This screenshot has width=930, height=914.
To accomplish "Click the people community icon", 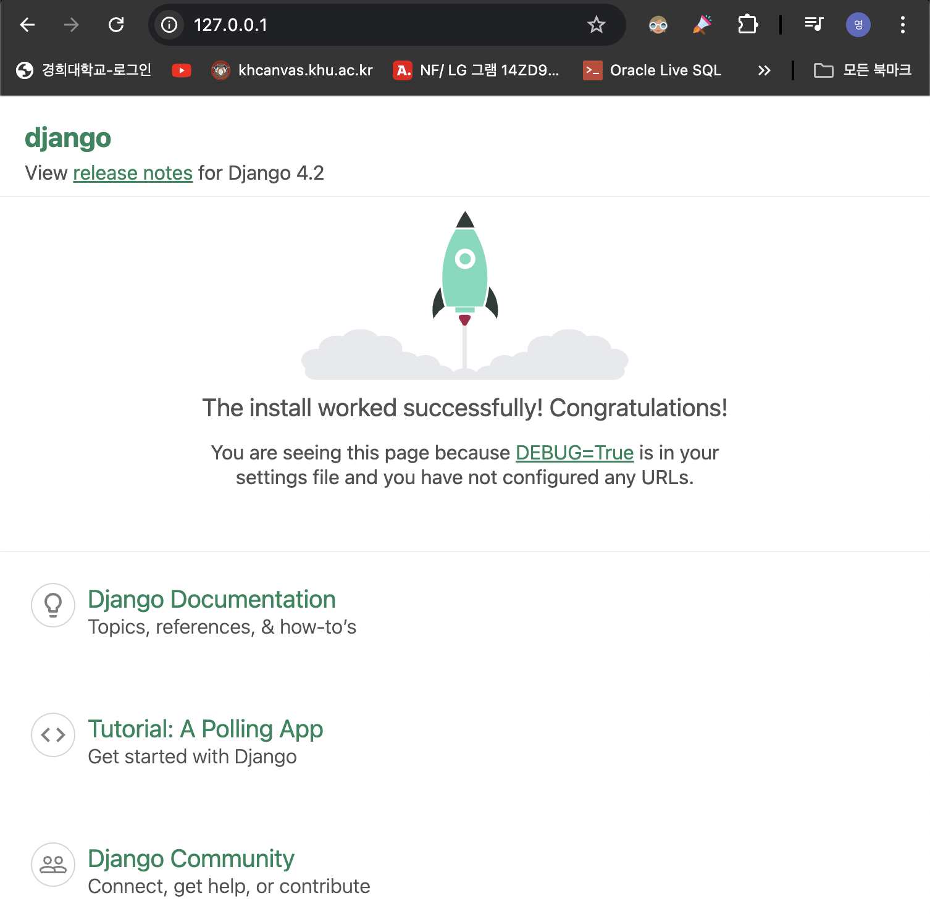I will point(53,865).
